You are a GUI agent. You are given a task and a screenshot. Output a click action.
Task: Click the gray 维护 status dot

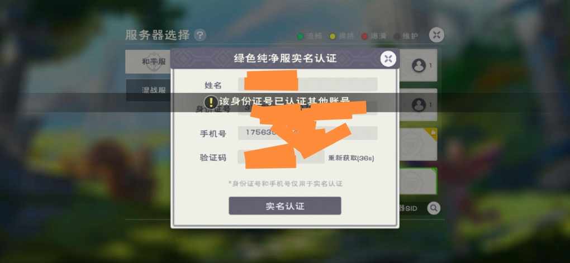(397, 36)
